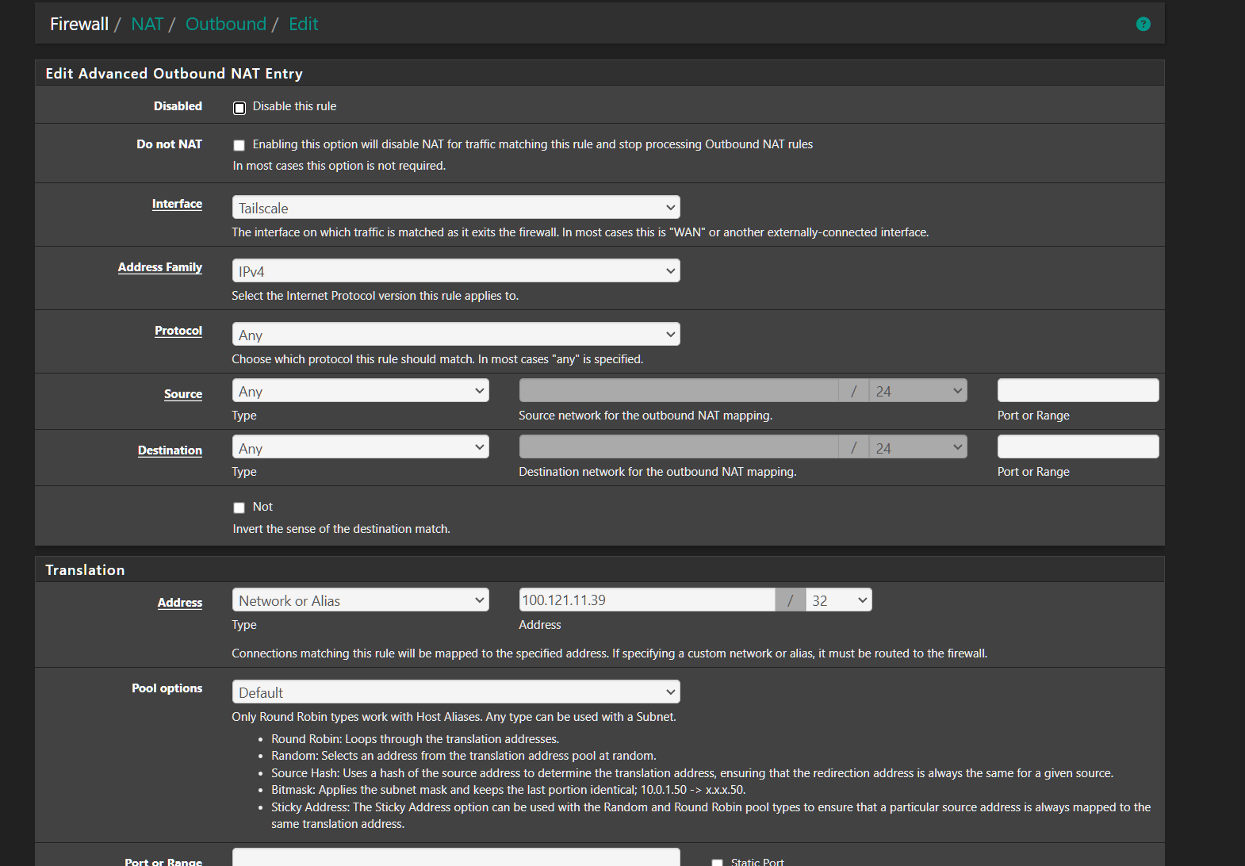Check the Not destination invert box

pyautogui.click(x=239, y=508)
